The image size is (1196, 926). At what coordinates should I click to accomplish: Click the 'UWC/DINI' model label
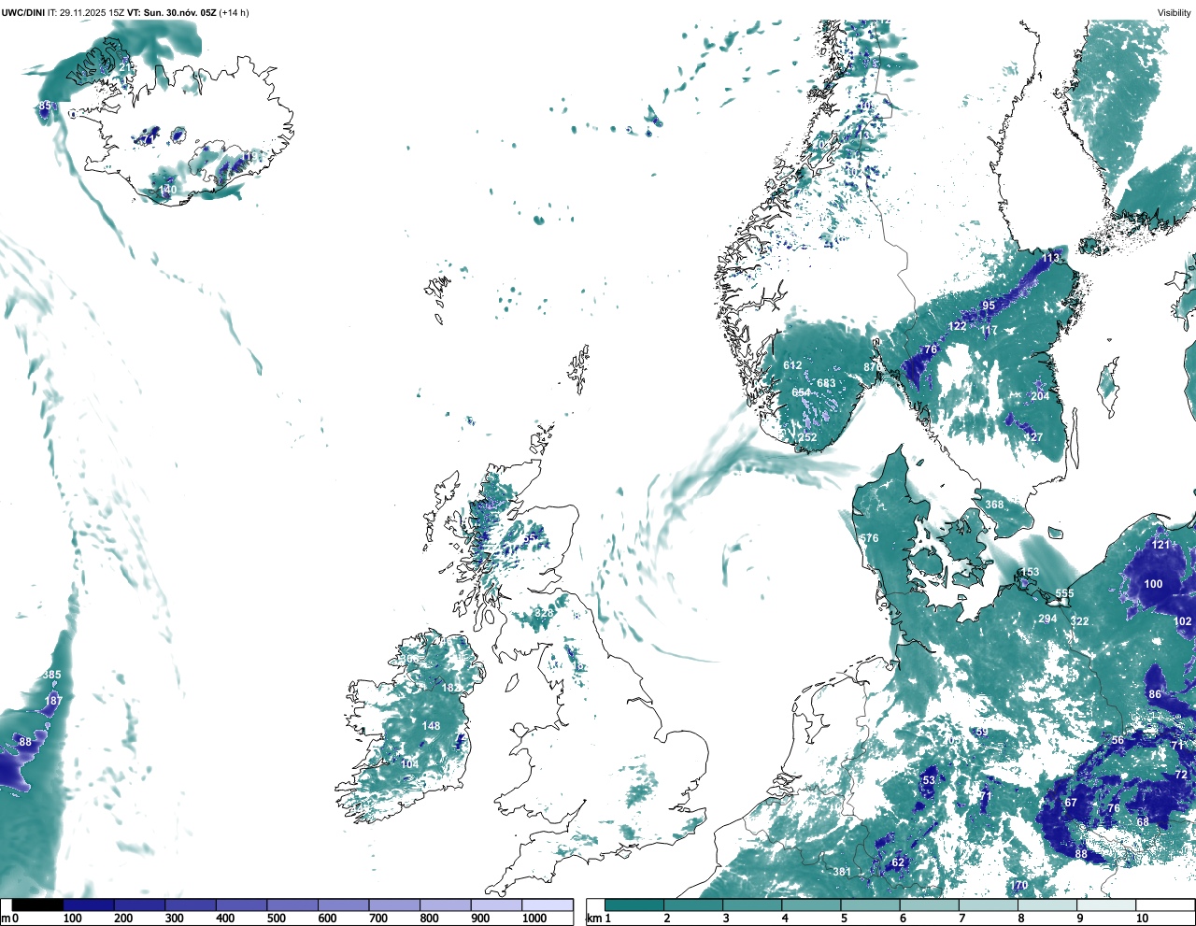pyautogui.click(x=22, y=12)
